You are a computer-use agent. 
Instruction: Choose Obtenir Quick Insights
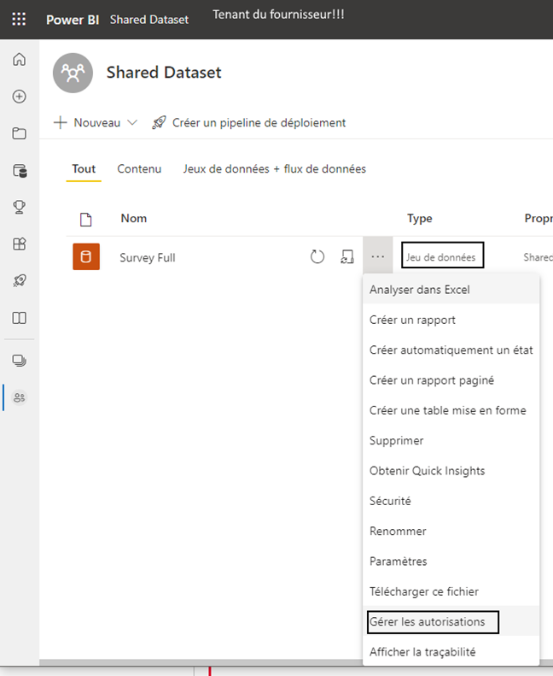[x=451, y=470]
